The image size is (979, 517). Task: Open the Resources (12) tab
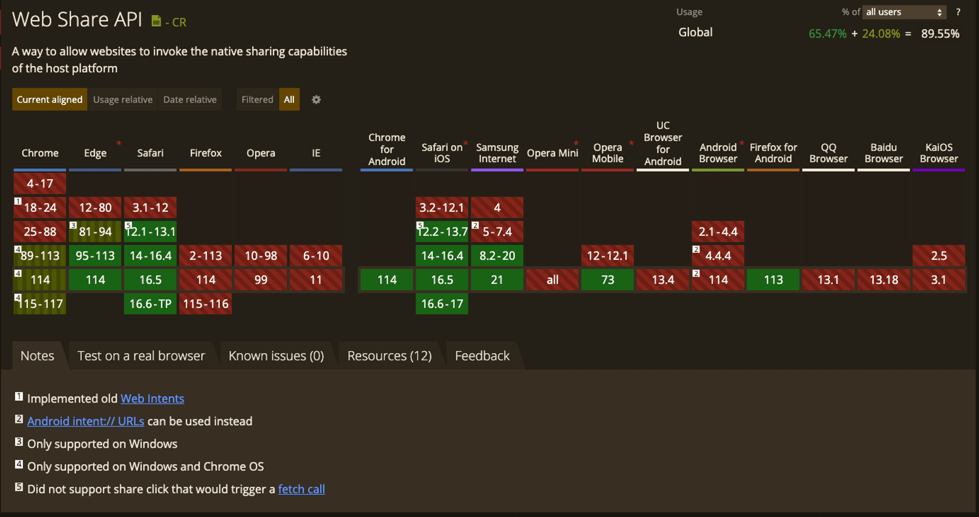point(390,356)
